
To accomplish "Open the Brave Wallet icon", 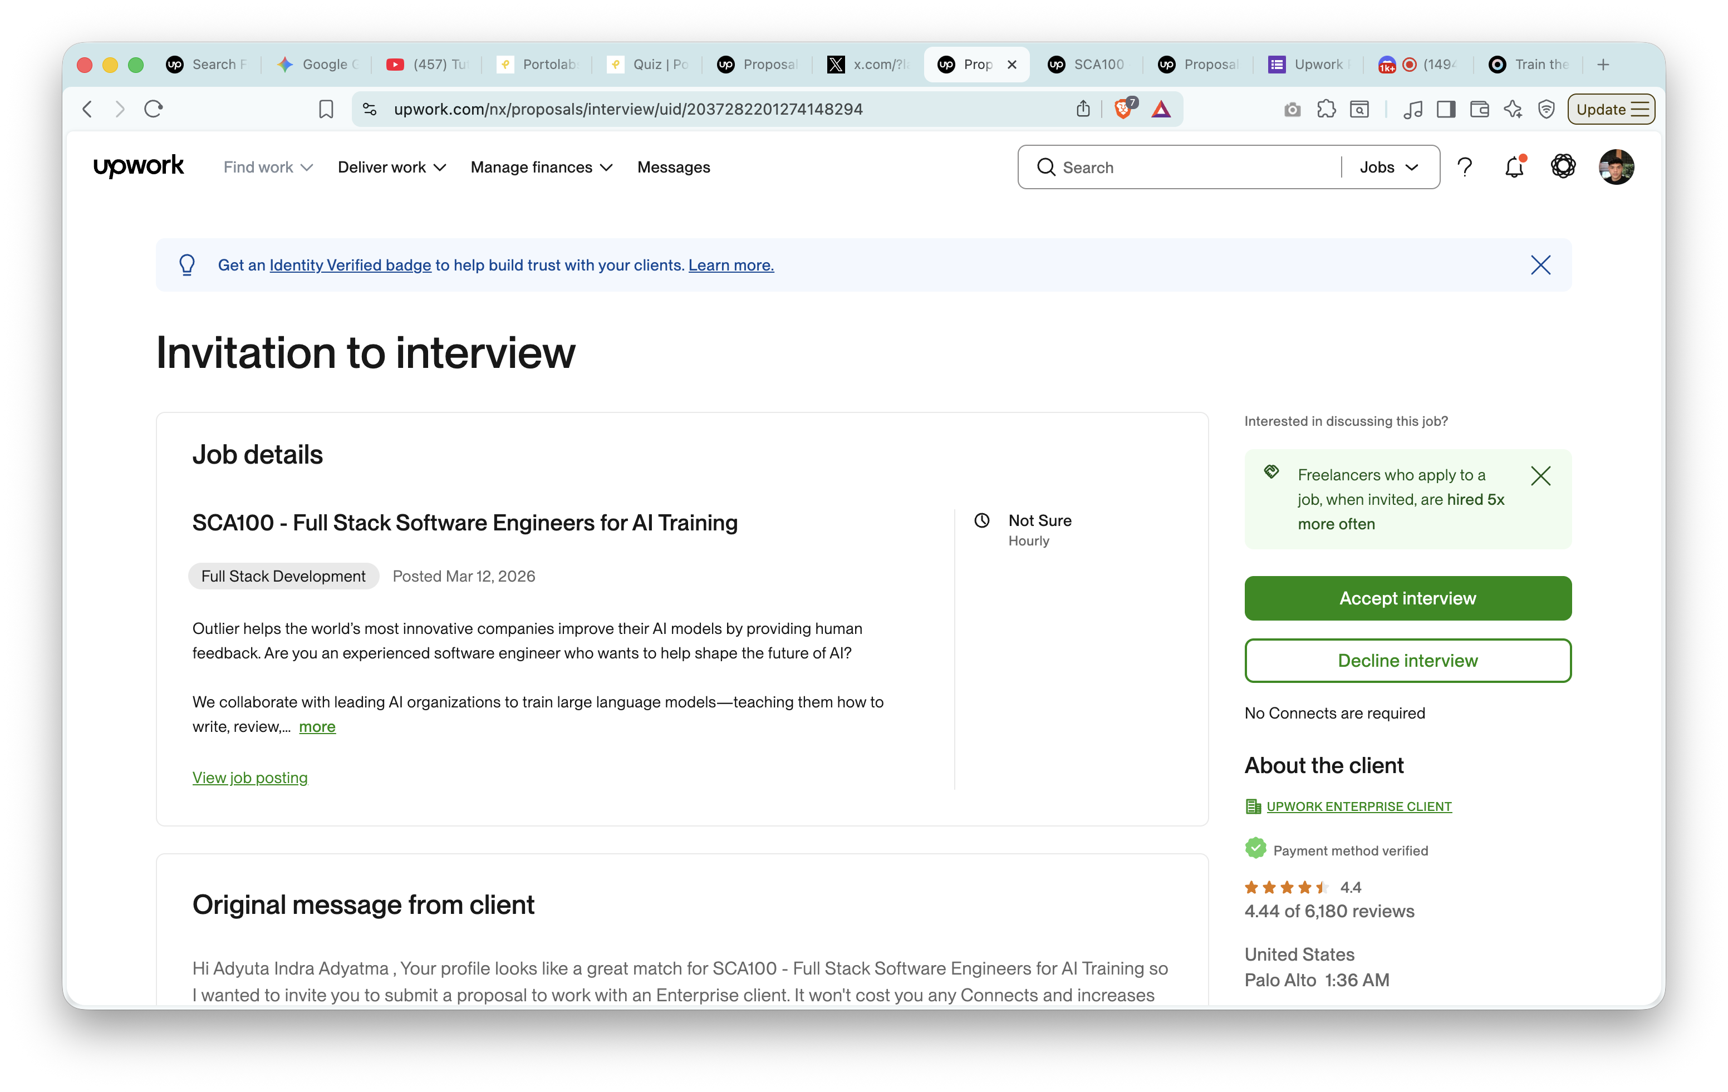I will pos(1480,109).
